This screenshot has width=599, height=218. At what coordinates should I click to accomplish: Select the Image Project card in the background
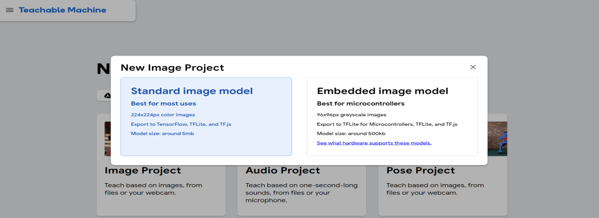coord(161,190)
